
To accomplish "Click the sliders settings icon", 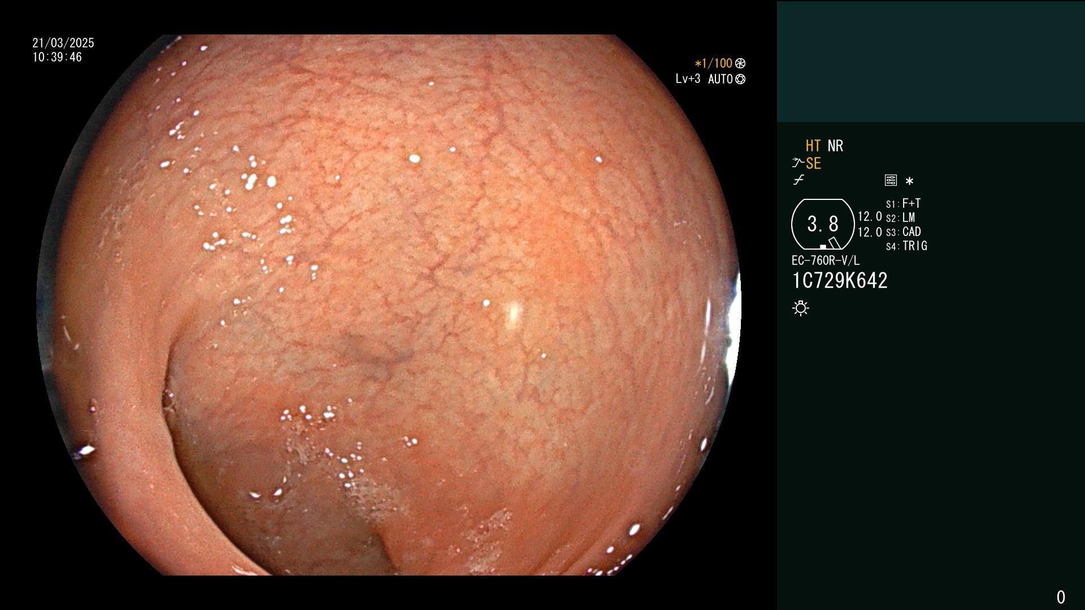I will pos(891,180).
